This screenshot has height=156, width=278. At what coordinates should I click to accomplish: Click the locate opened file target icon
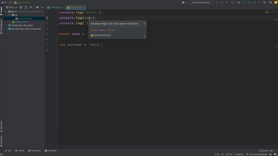click(x=21, y=7)
